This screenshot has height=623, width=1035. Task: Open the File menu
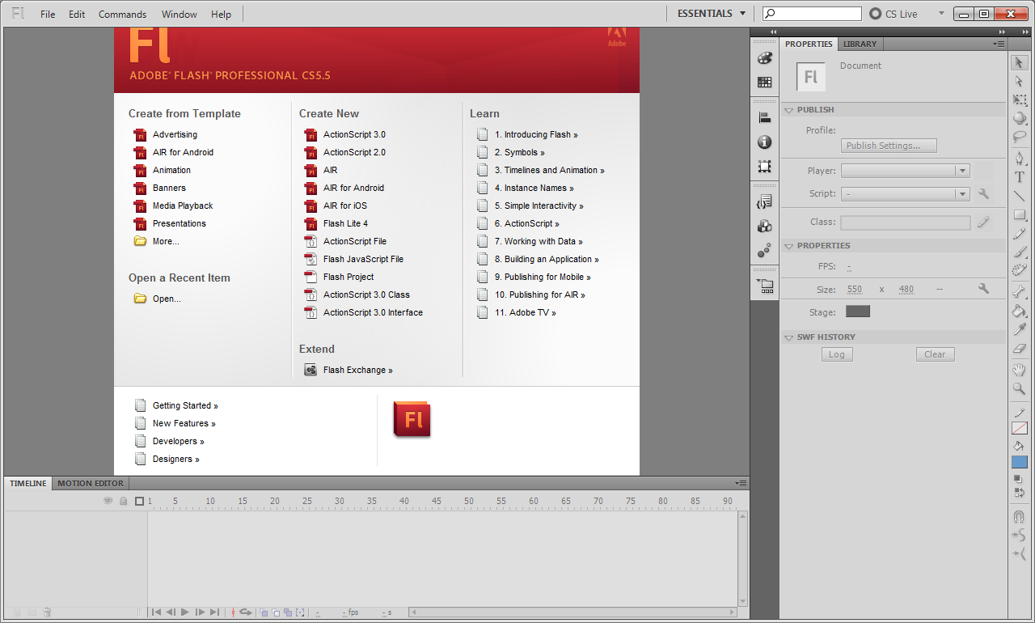tap(48, 15)
